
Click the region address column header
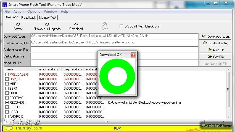click(x=49, y=69)
